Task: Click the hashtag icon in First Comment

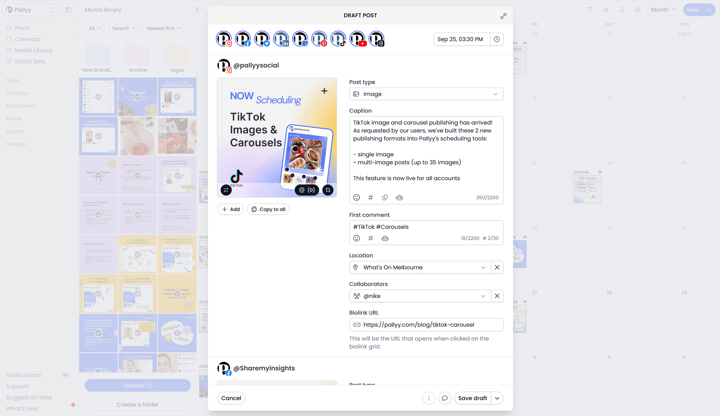Action: (x=371, y=239)
